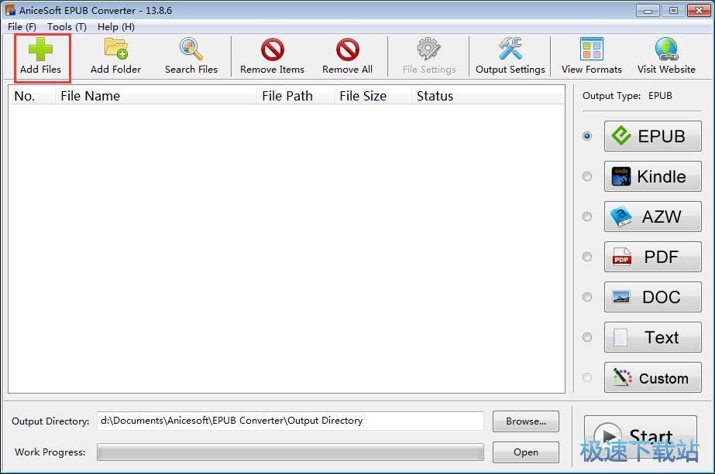This screenshot has height=474, width=715.
Task: Open the Tools menu
Action: click(66, 26)
